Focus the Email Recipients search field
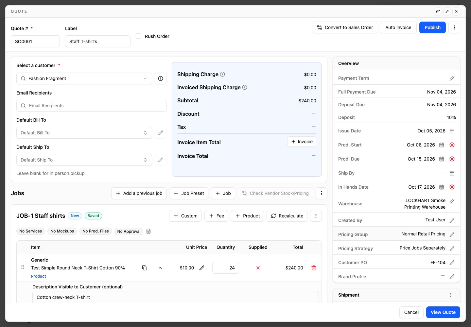Viewport: 471px width, 327px height. pyautogui.click(x=91, y=106)
